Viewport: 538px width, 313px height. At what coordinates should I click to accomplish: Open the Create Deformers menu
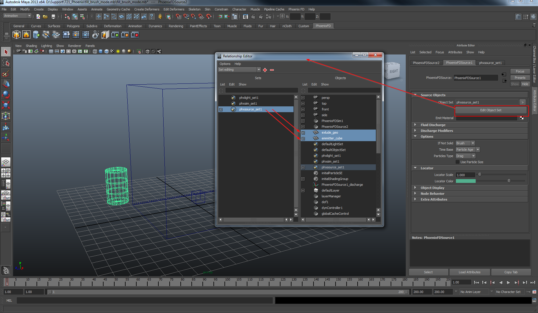pos(147,9)
